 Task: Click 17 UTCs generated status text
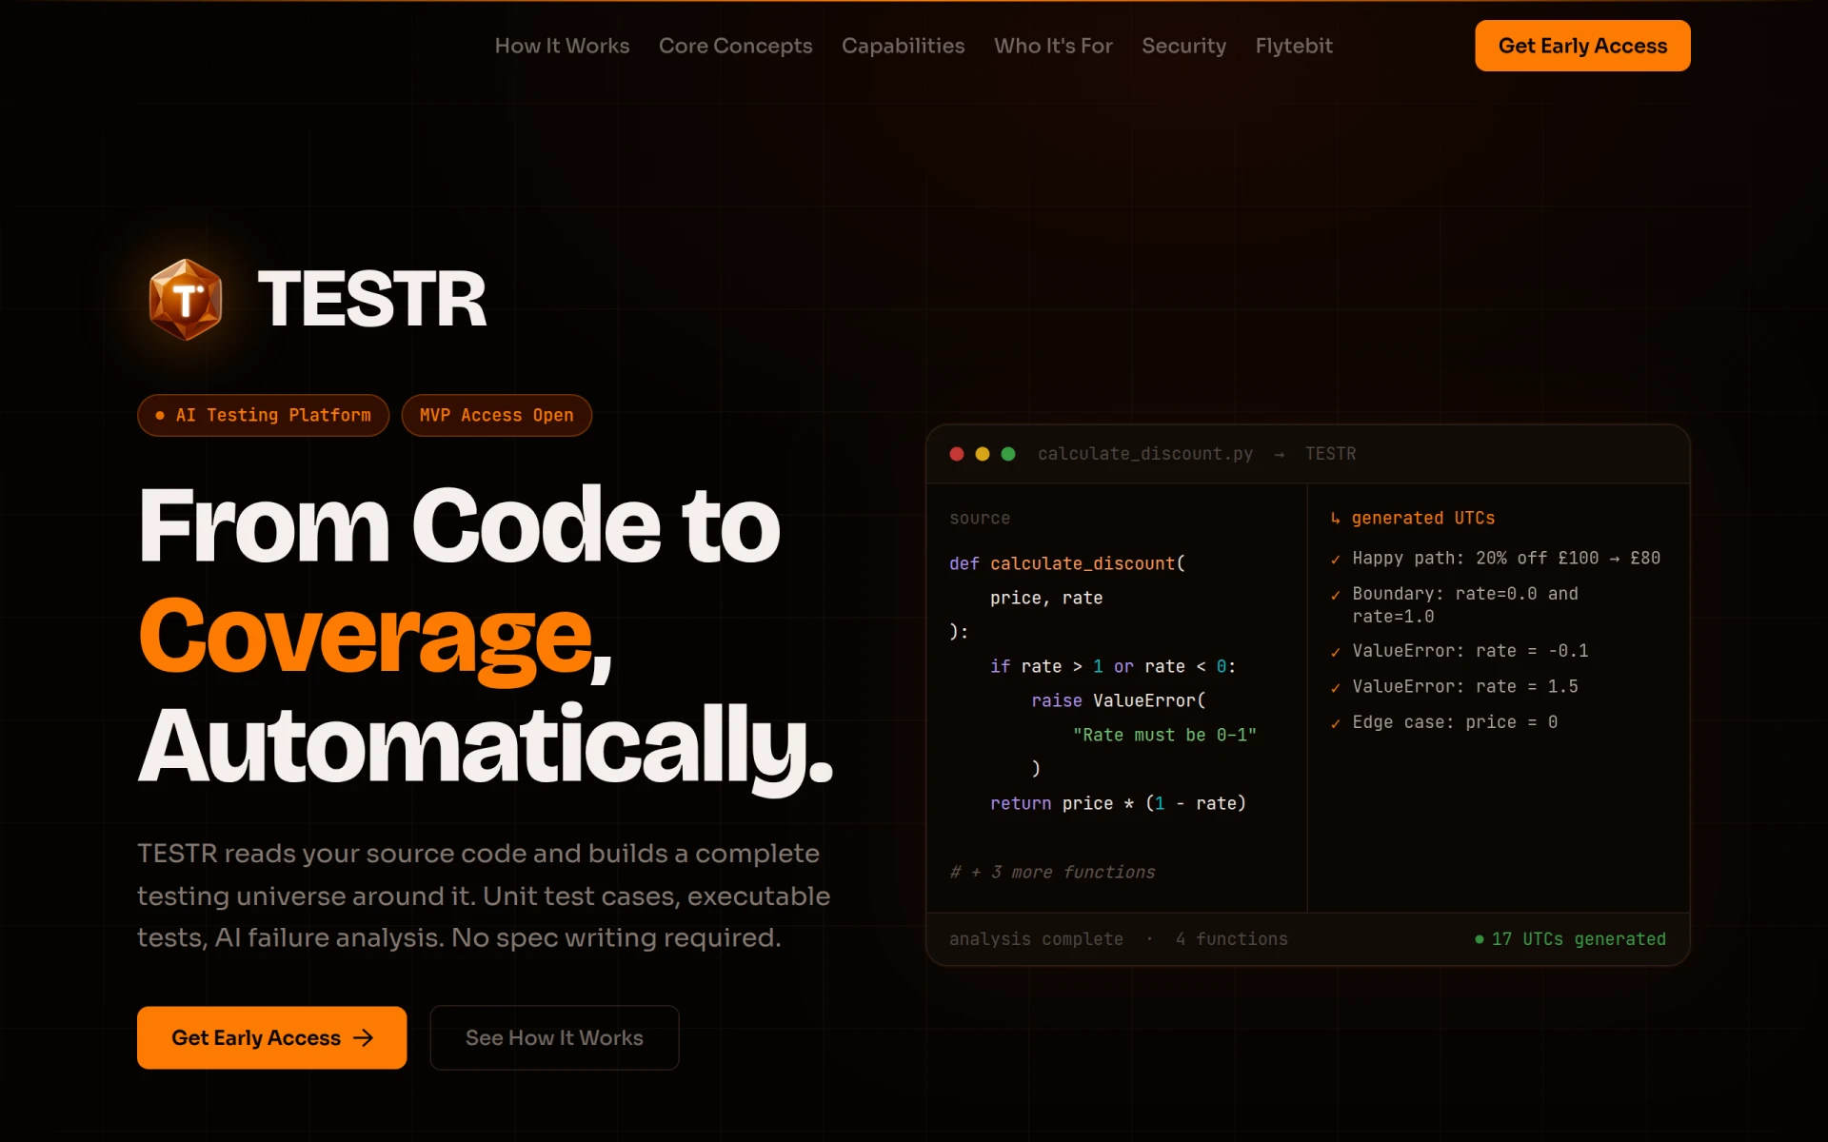pos(1579,939)
